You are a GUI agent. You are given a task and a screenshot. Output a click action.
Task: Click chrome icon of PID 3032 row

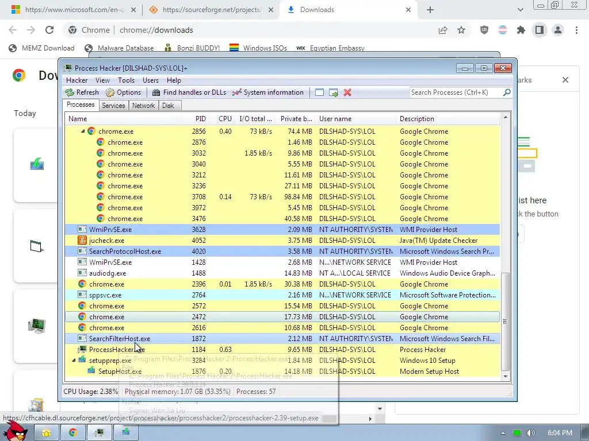[x=100, y=153]
